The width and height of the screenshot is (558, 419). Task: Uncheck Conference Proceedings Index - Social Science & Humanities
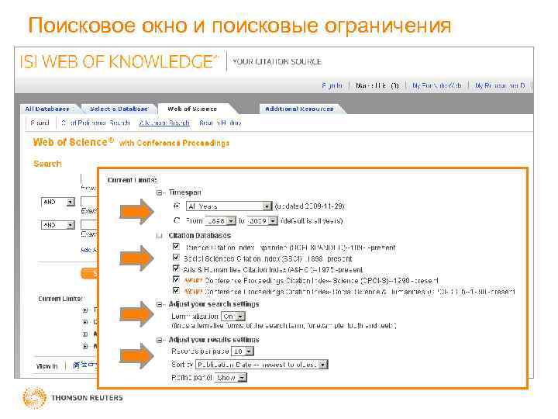[176, 290]
